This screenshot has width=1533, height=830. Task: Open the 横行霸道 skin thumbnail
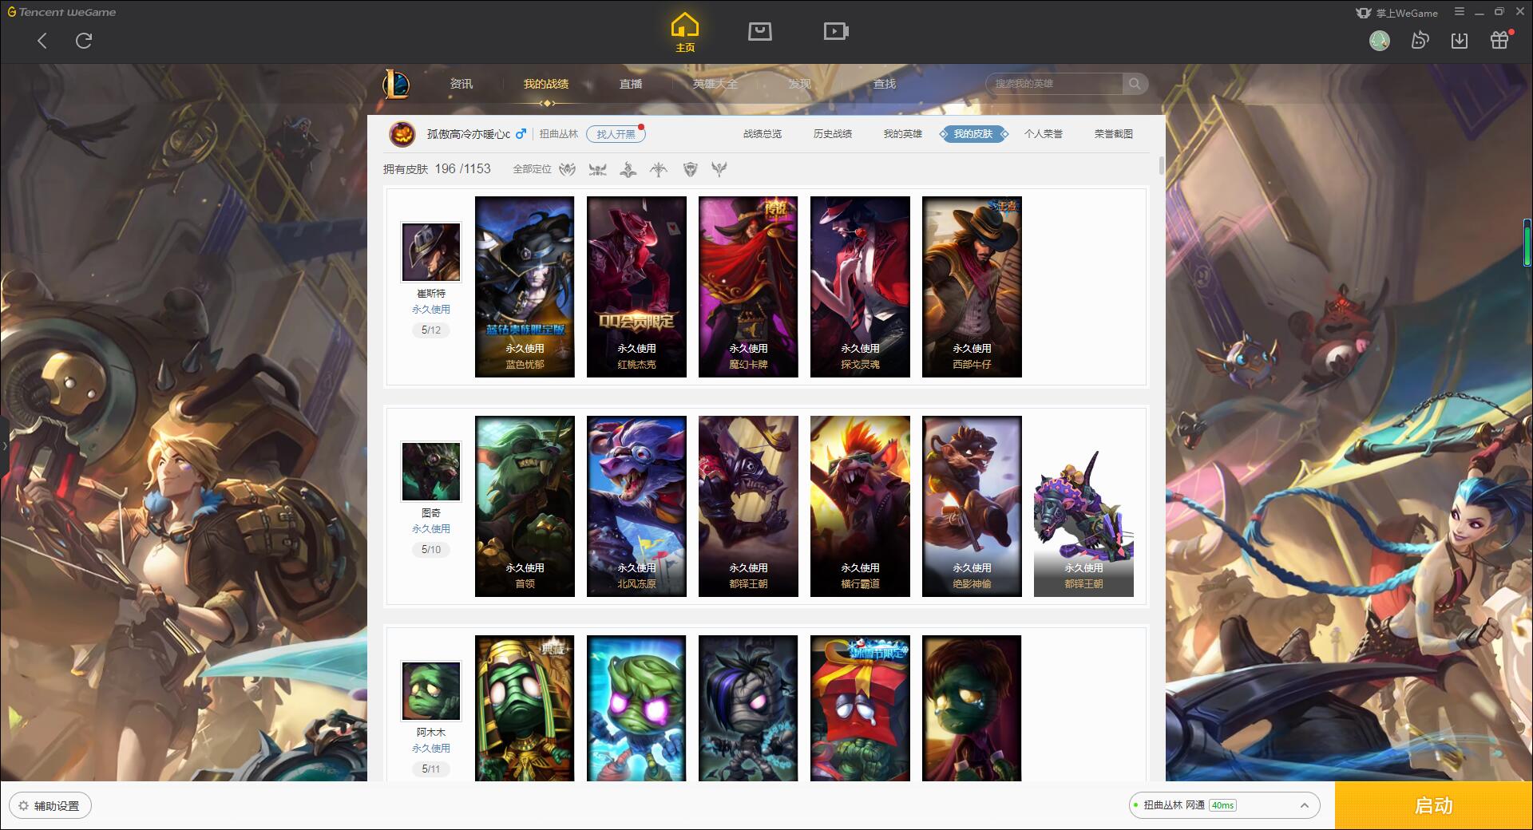tap(860, 506)
